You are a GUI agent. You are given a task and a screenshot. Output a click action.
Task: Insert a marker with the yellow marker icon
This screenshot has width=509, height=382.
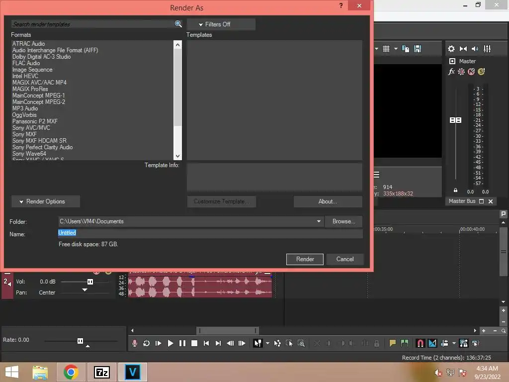click(393, 343)
